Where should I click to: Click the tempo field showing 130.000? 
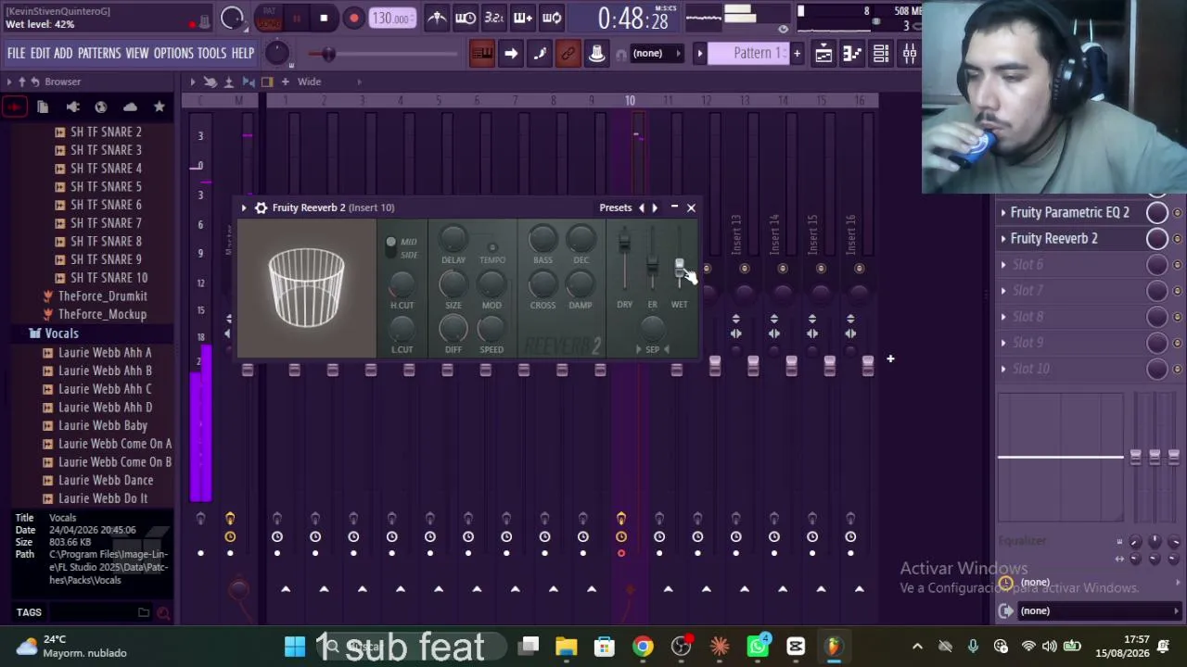pyautogui.click(x=392, y=19)
